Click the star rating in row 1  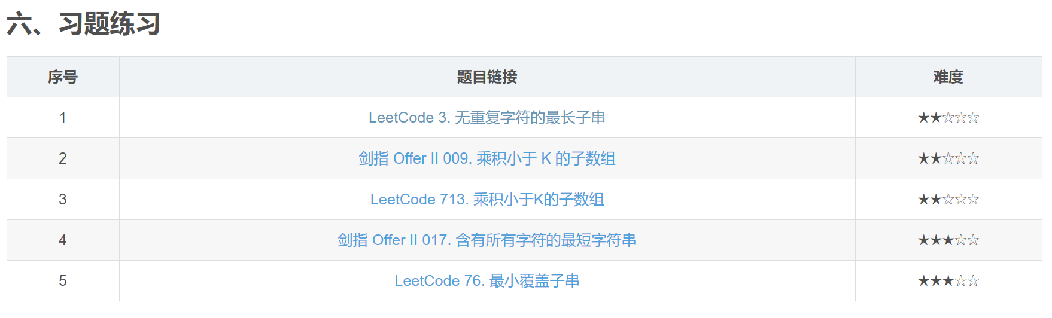click(x=948, y=118)
